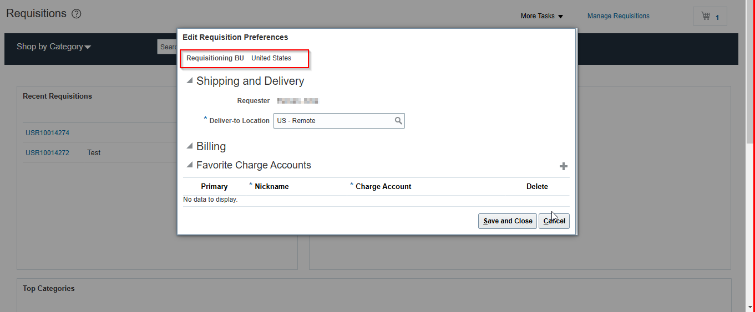Click the United States business unit value

pyautogui.click(x=271, y=58)
